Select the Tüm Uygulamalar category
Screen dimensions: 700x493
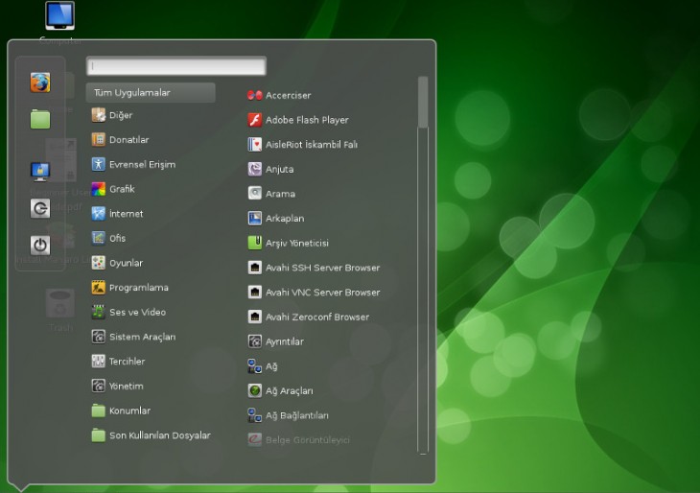click(150, 93)
